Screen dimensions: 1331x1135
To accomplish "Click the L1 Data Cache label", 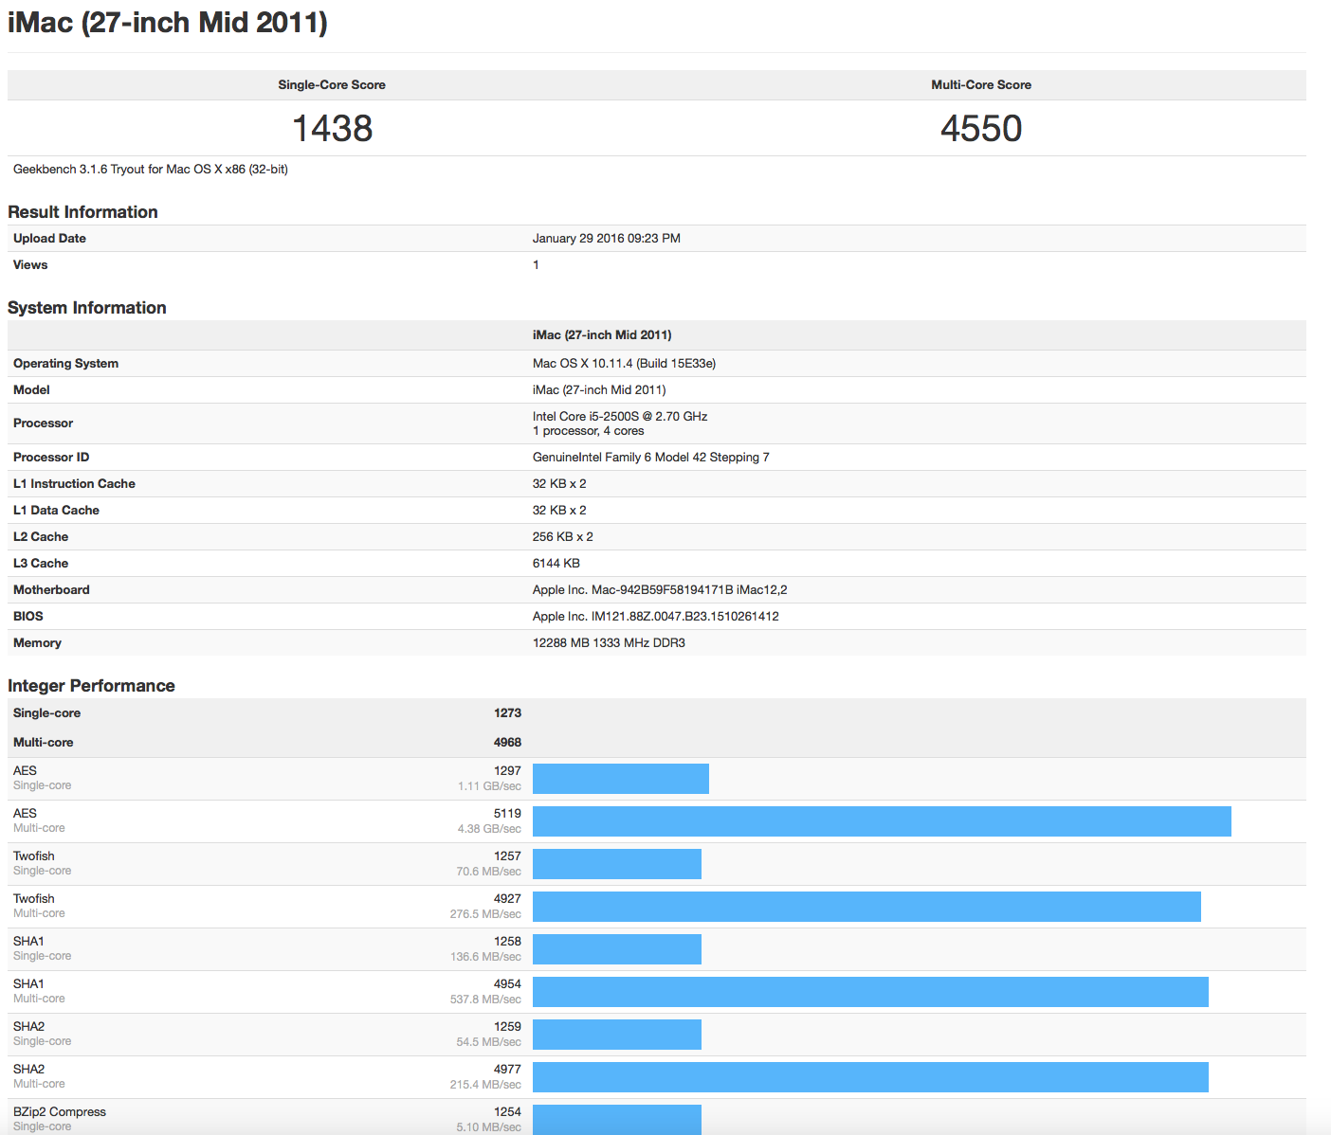I will [56, 511].
